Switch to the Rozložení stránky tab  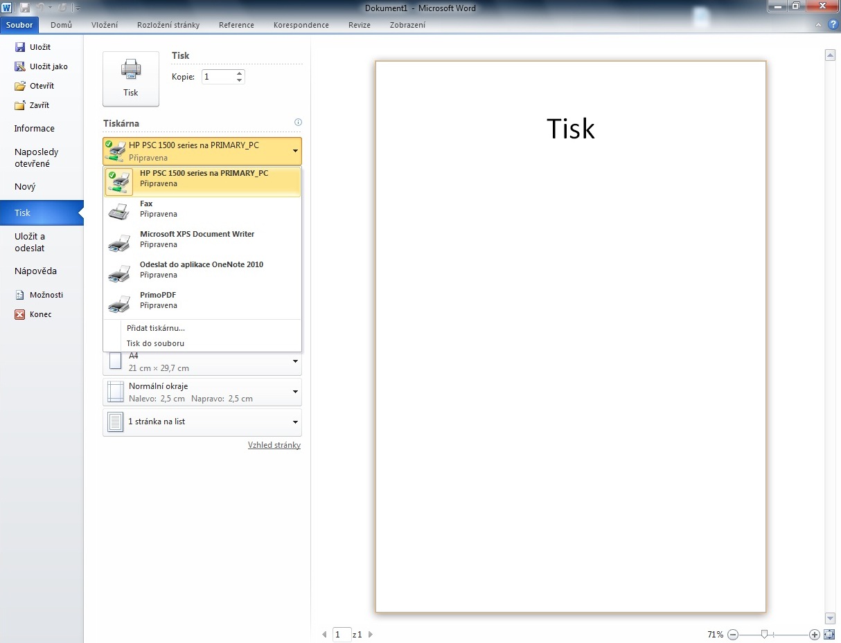[168, 25]
